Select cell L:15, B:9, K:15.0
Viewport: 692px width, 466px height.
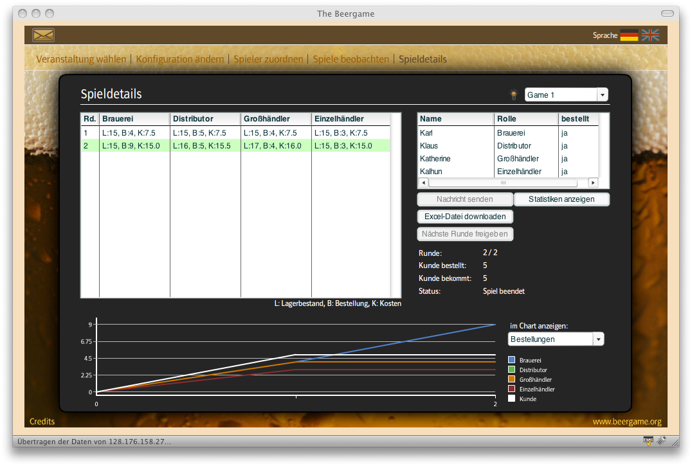[x=134, y=145]
